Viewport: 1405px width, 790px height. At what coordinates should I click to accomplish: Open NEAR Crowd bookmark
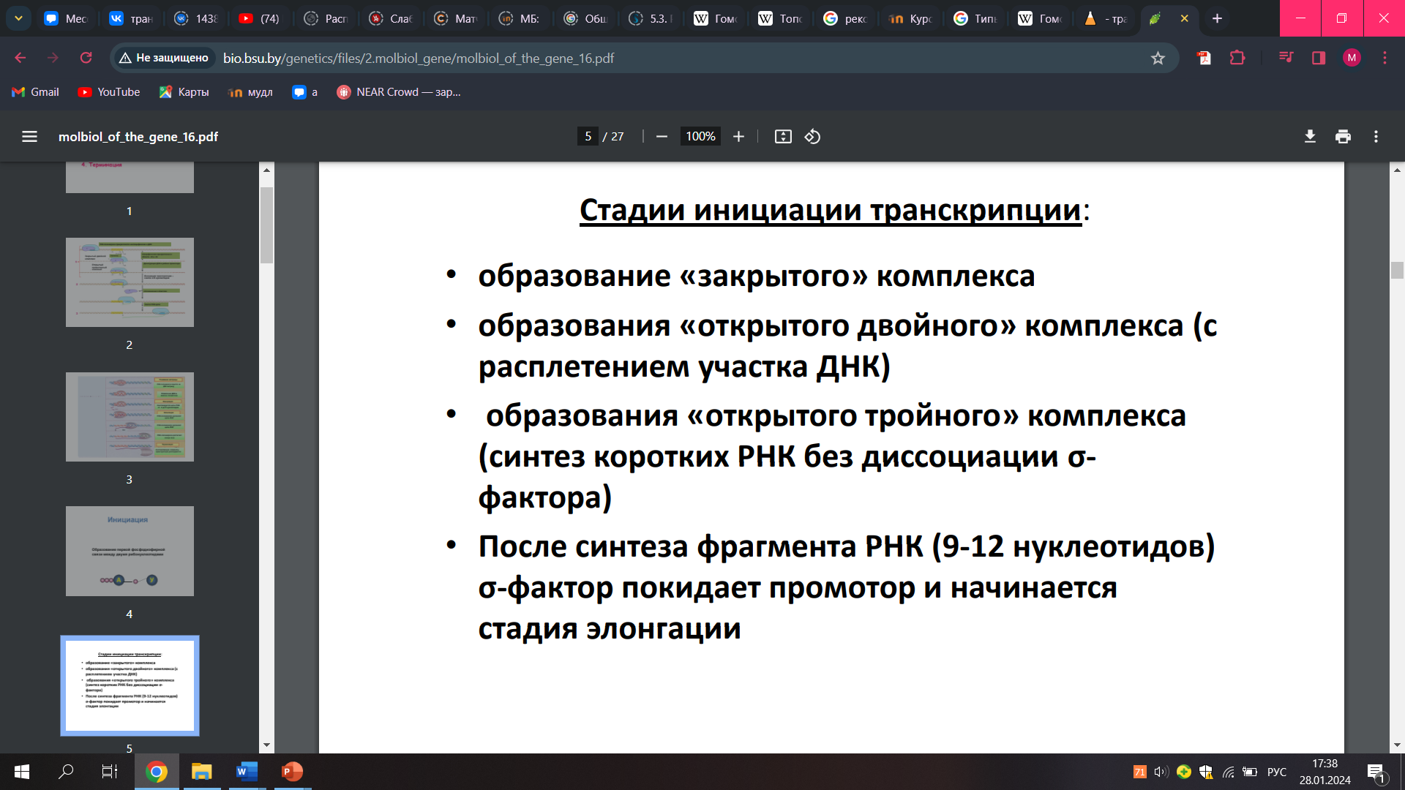(x=399, y=92)
